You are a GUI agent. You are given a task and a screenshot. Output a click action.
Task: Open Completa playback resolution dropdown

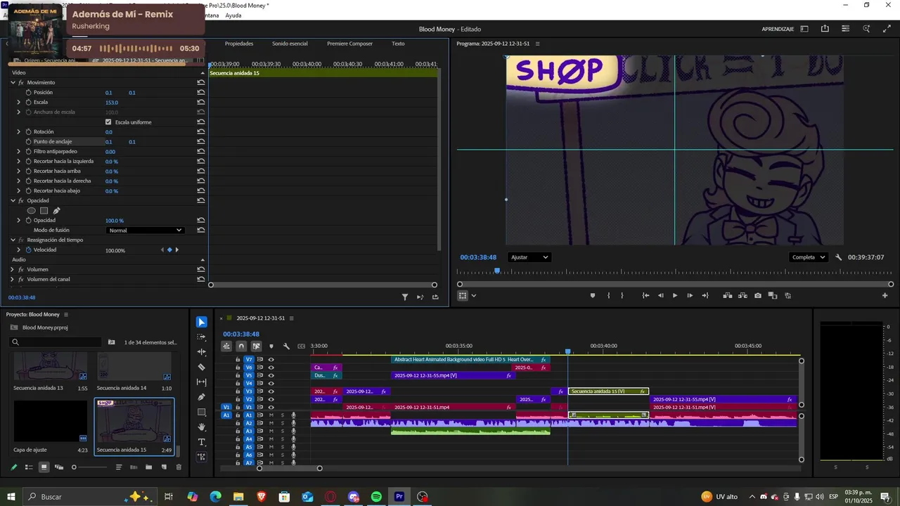click(809, 257)
